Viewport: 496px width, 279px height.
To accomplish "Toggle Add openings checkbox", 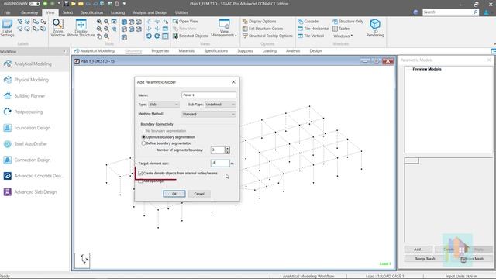I will [x=140, y=181].
